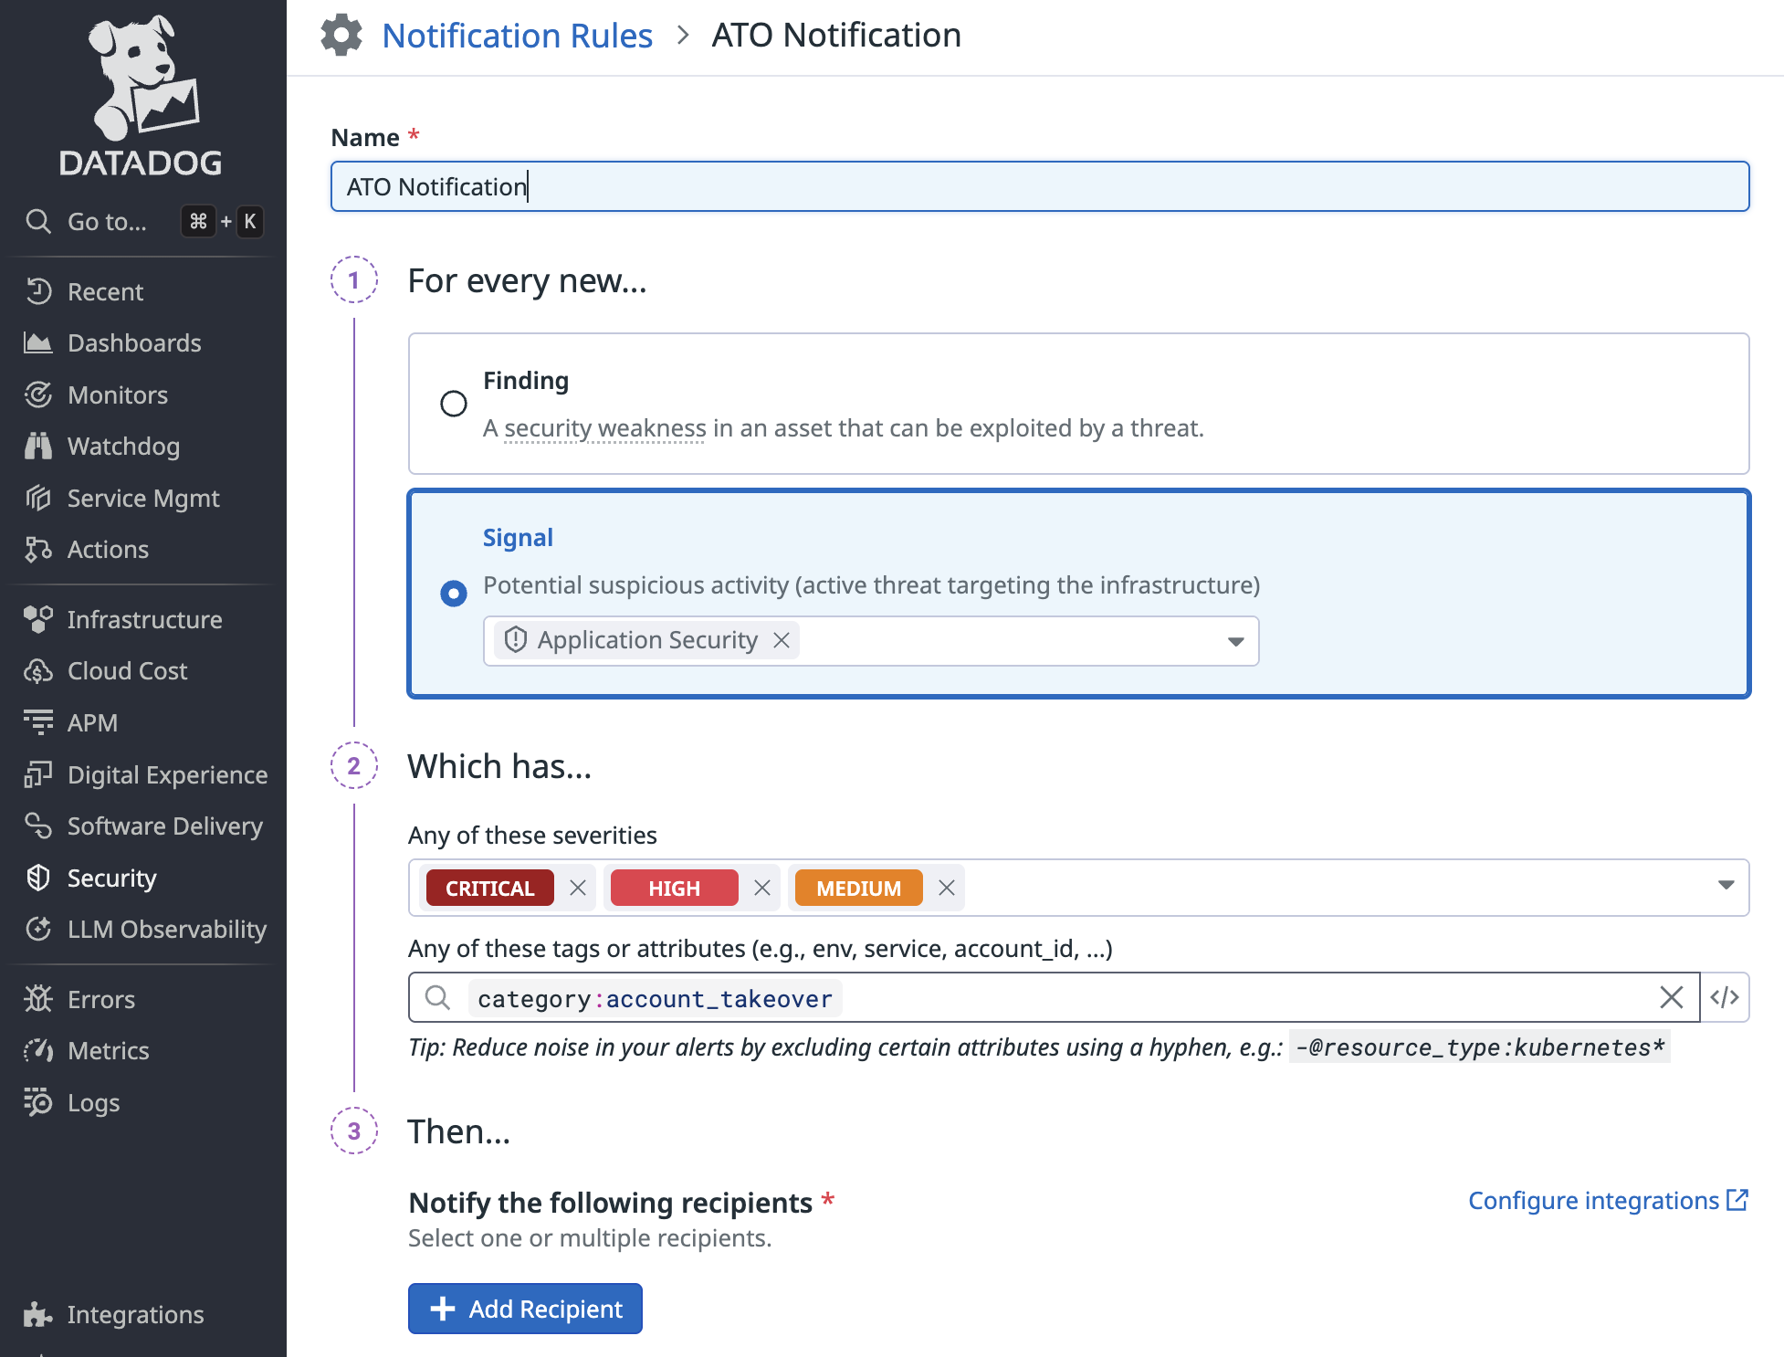
Task: Click the code view toggle icon
Action: point(1725,997)
